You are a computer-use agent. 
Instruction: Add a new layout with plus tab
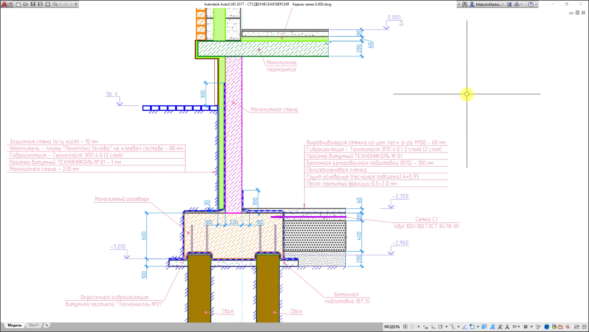click(x=47, y=325)
